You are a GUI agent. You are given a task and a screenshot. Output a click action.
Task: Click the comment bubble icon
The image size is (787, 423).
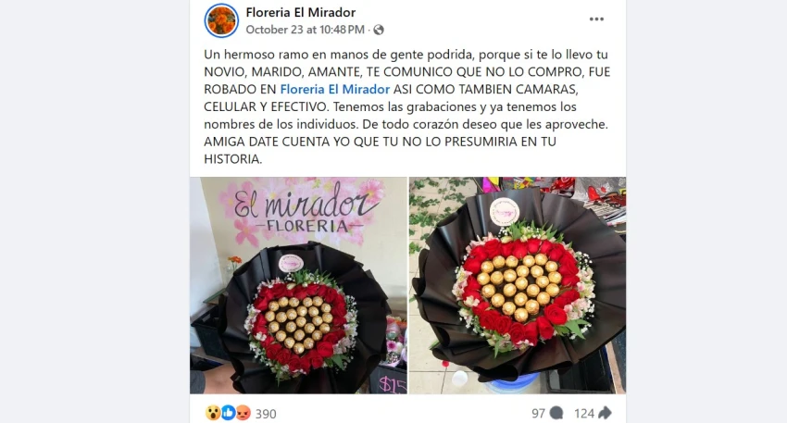(x=556, y=413)
